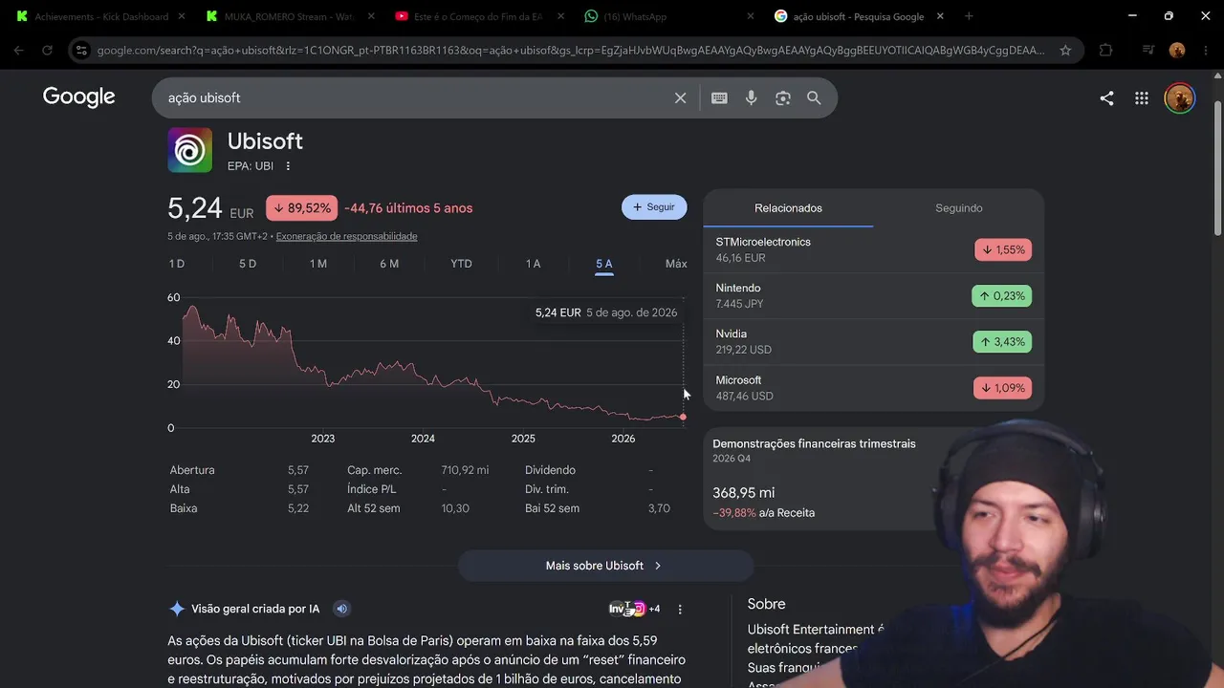This screenshot has width=1224, height=688.
Task: Close the MUKA_ROMERO Stream tab
Action: click(372, 16)
